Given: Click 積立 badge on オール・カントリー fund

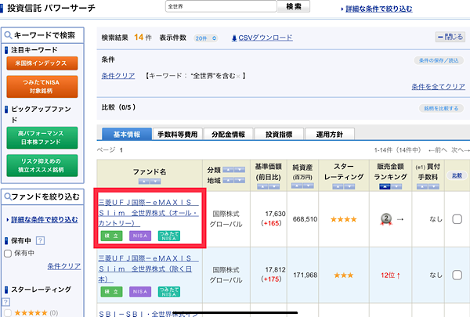Looking at the screenshot, I should 111,236.
